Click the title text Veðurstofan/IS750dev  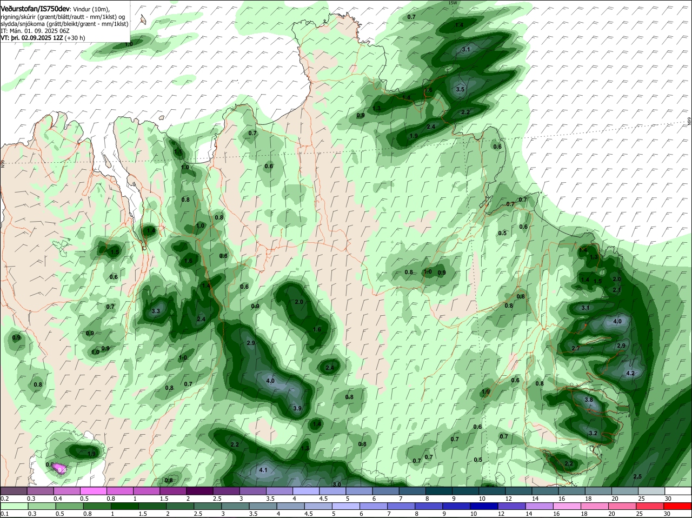tap(35, 9)
